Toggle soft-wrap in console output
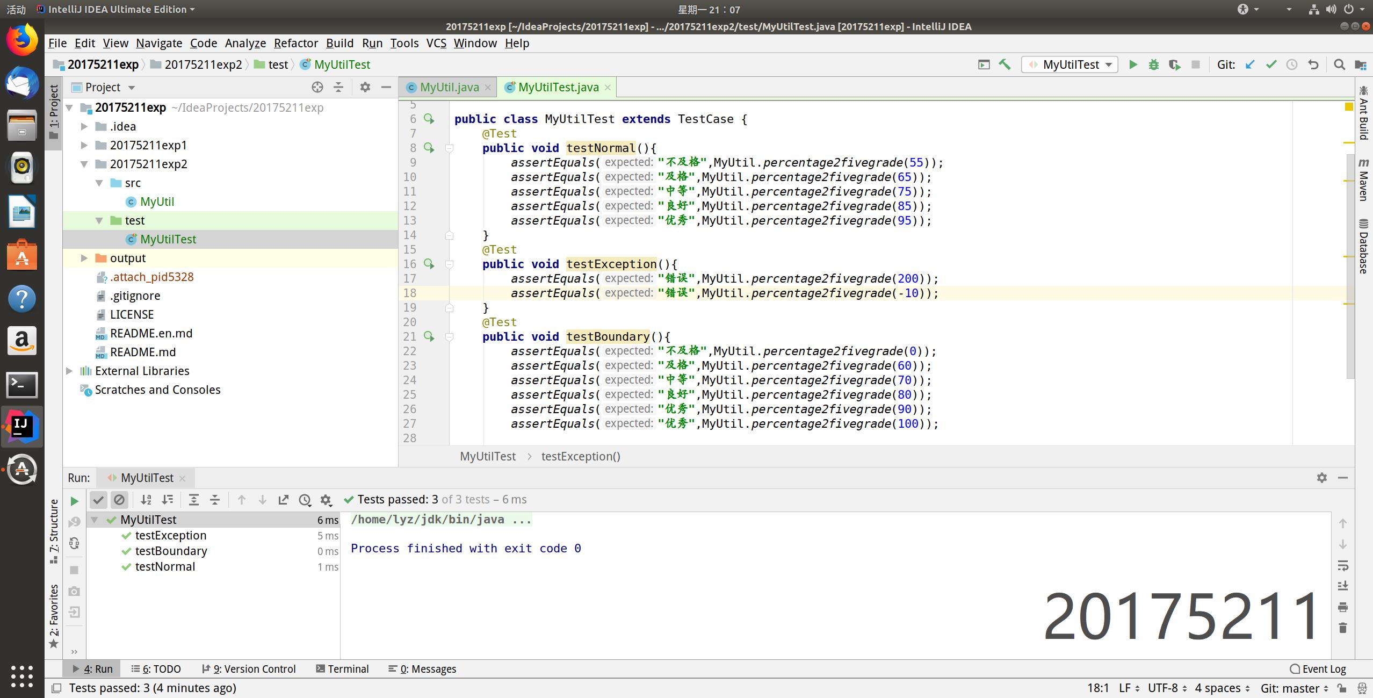This screenshot has height=698, width=1373. [1343, 565]
